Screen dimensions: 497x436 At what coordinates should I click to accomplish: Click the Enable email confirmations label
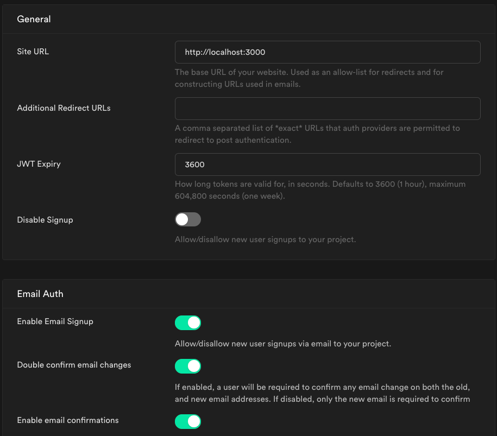pos(68,420)
